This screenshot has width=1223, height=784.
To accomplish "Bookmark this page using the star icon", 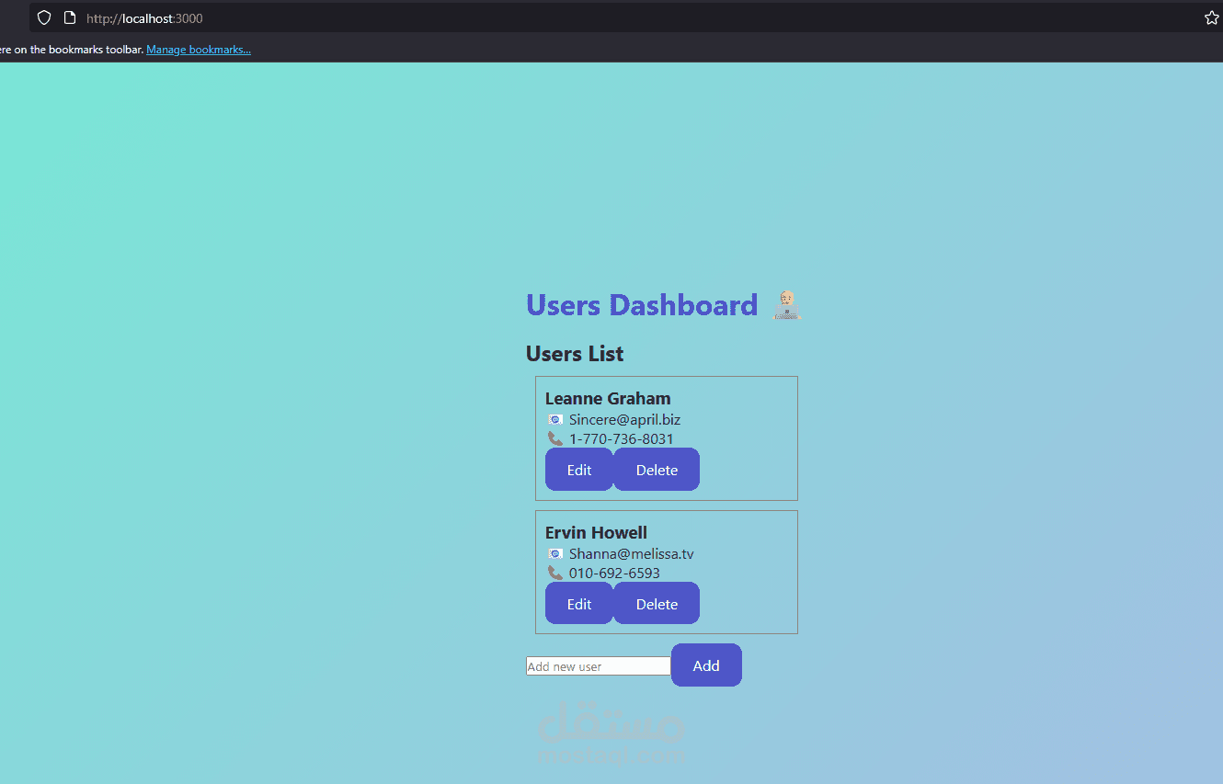I will point(1211,17).
